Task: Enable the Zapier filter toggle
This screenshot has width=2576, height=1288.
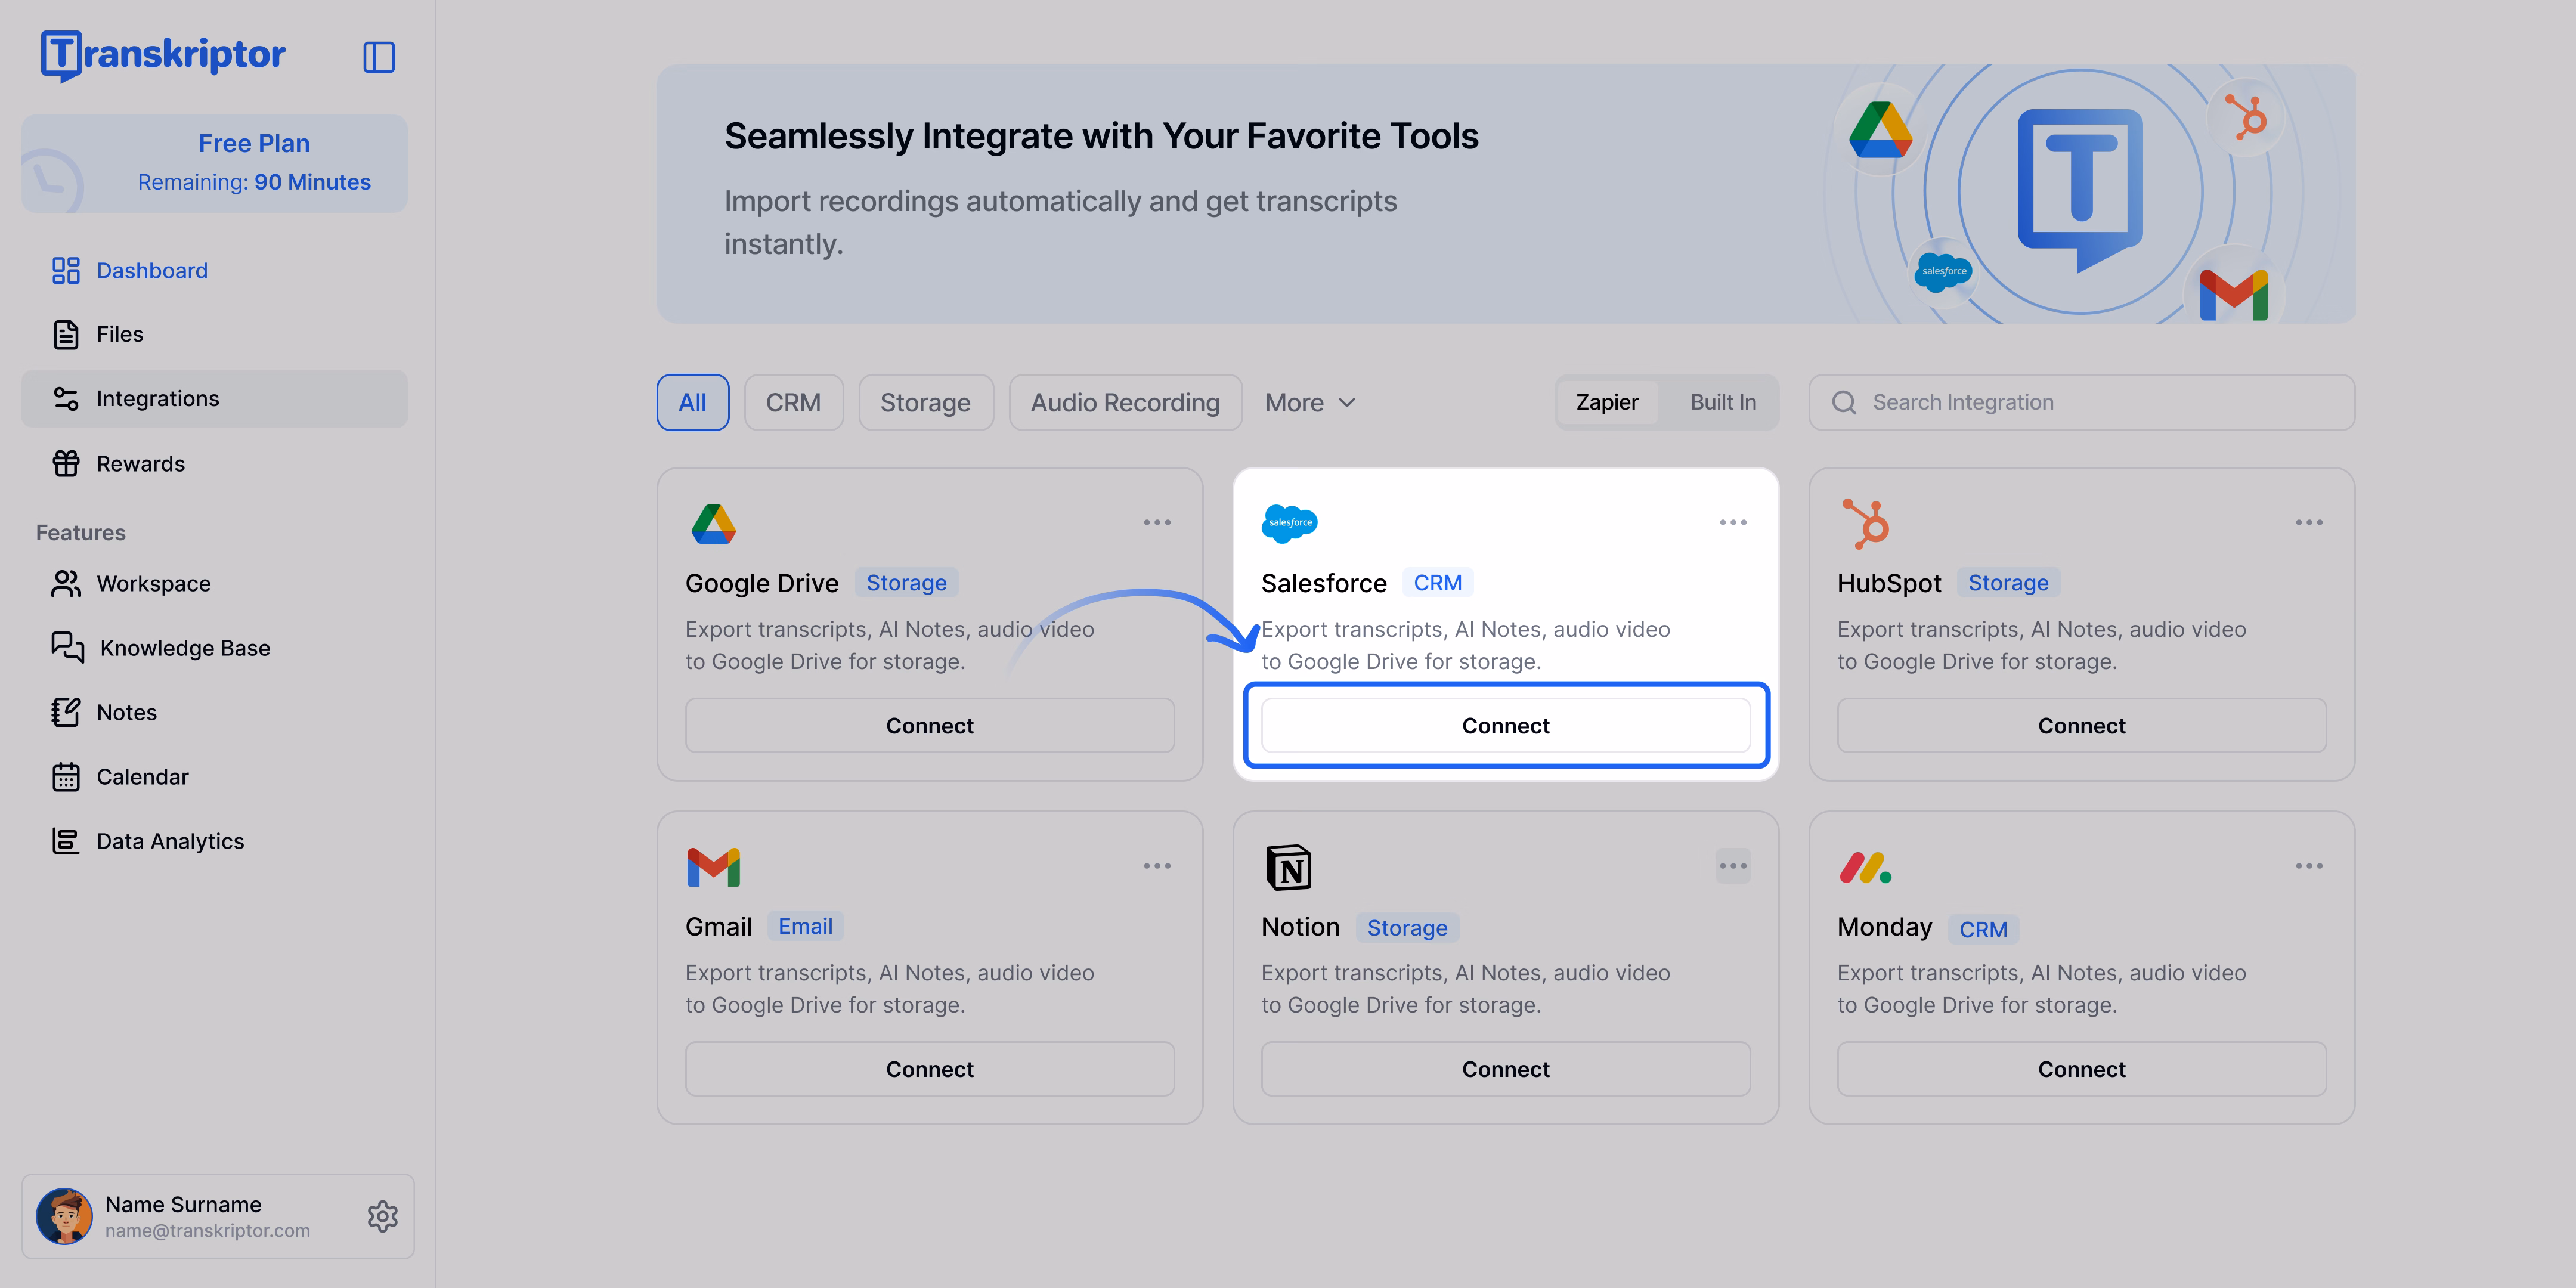Action: tap(1606, 402)
